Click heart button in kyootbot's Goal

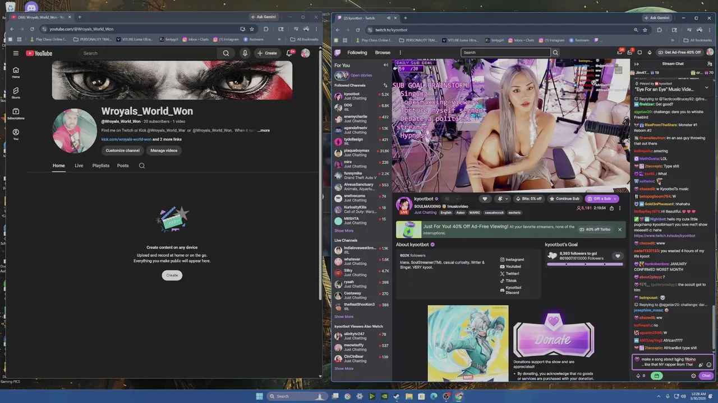(x=618, y=256)
